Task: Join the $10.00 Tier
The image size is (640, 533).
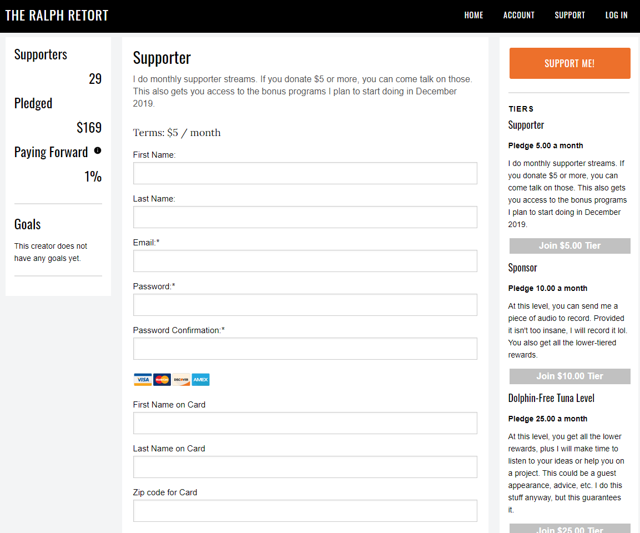Action: click(x=570, y=376)
